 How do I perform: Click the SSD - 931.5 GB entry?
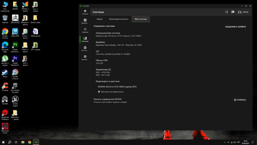[103, 75]
